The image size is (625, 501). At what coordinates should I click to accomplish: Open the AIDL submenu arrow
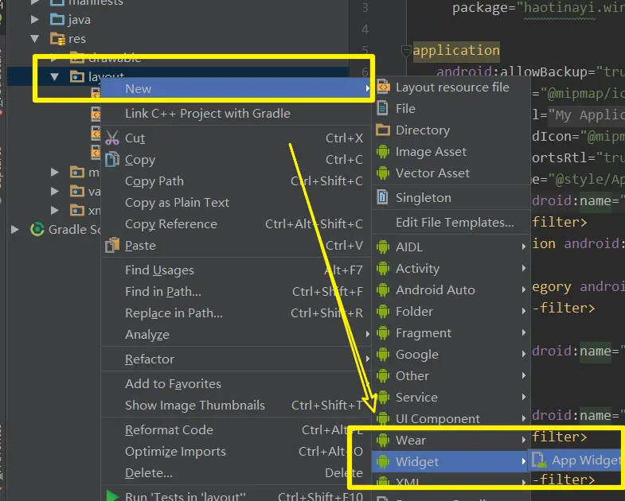(x=523, y=247)
